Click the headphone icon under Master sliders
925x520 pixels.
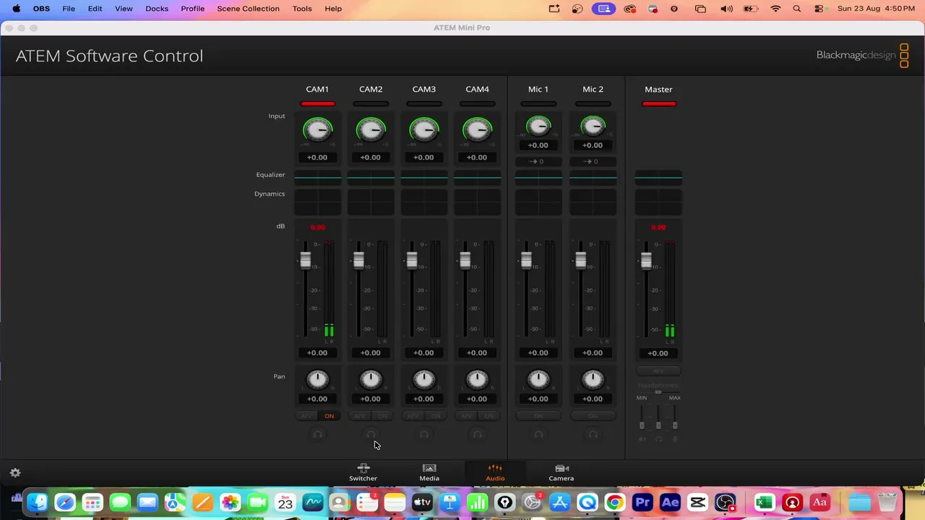pyautogui.click(x=658, y=439)
